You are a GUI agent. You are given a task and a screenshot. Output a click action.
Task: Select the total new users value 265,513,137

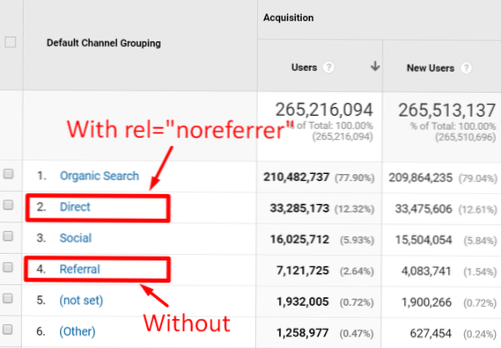(x=447, y=111)
